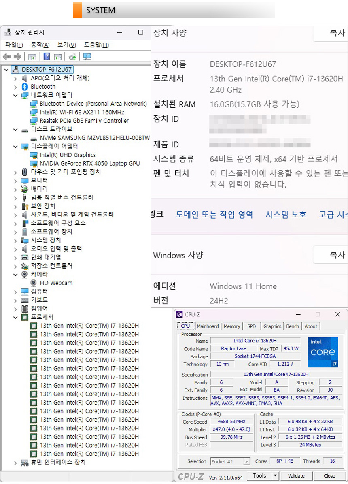Select the Intel Wi-Fi 6E AX211 adapter
The height and width of the screenshot is (484, 348).
tap(82, 112)
